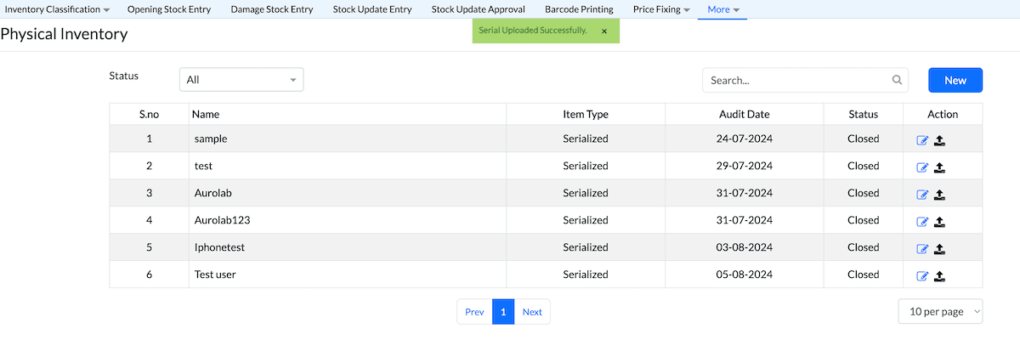Click the New button
This screenshot has width=1020, height=357.
[955, 80]
